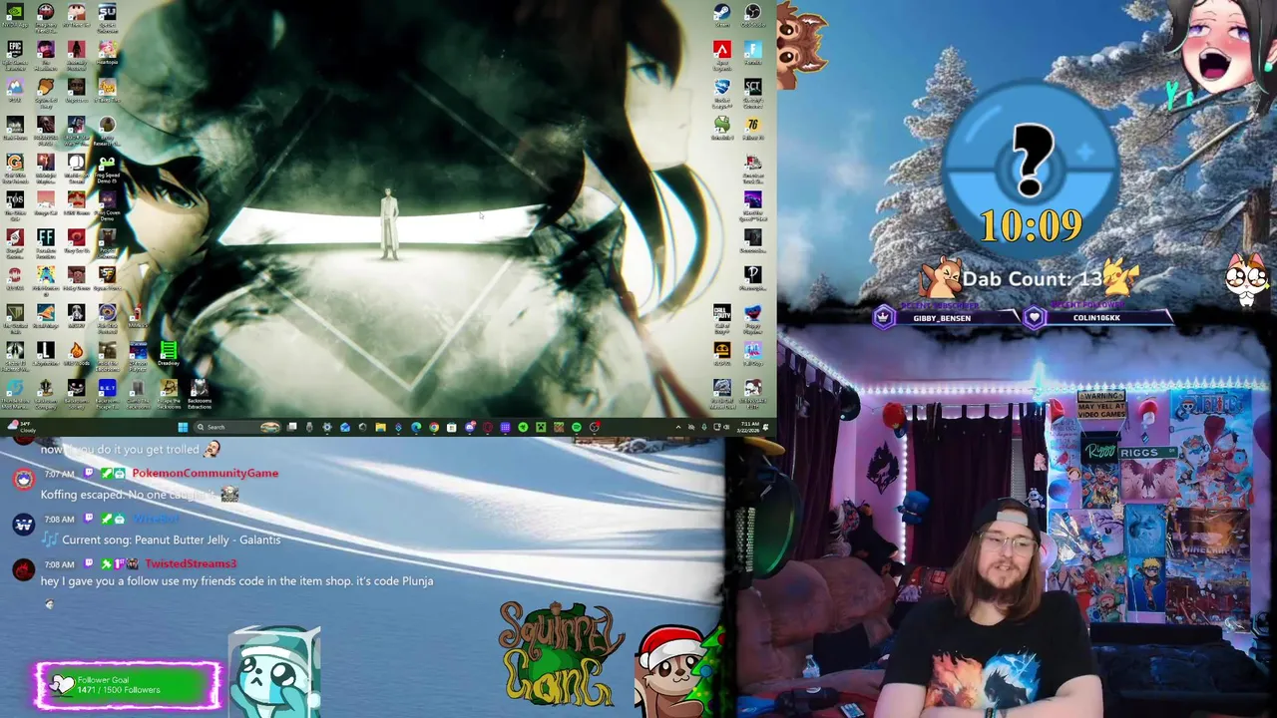Select the It Takes Two desktop icon
The image size is (1277, 718).
pyautogui.click(x=107, y=90)
